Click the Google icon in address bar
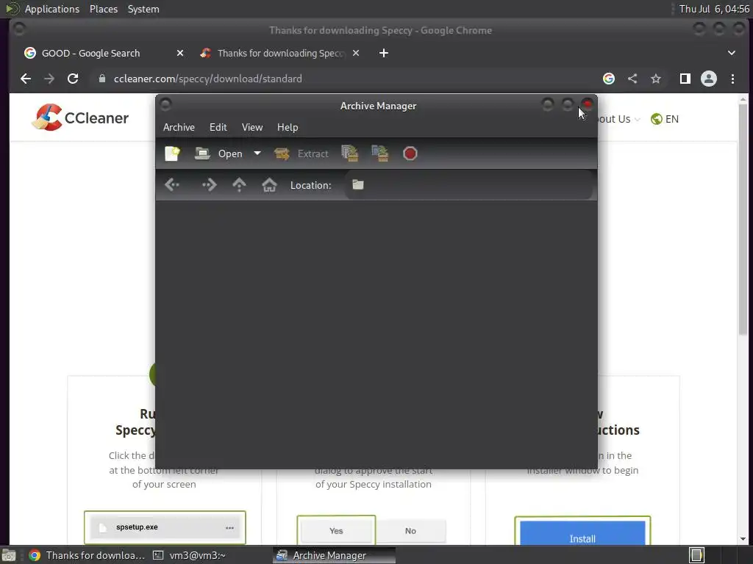This screenshot has height=564, width=753. [609, 79]
